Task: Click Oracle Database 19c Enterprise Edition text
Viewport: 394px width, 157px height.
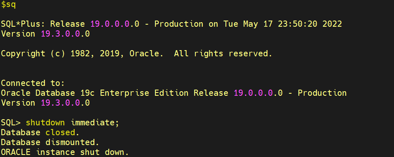Action: 95,93
